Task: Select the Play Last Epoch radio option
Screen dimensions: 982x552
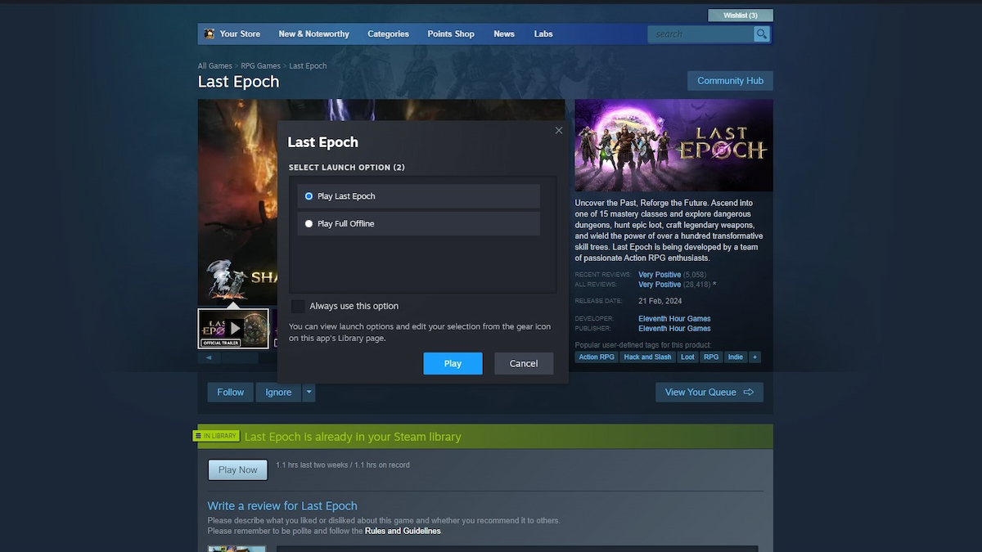Action: [309, 196]
